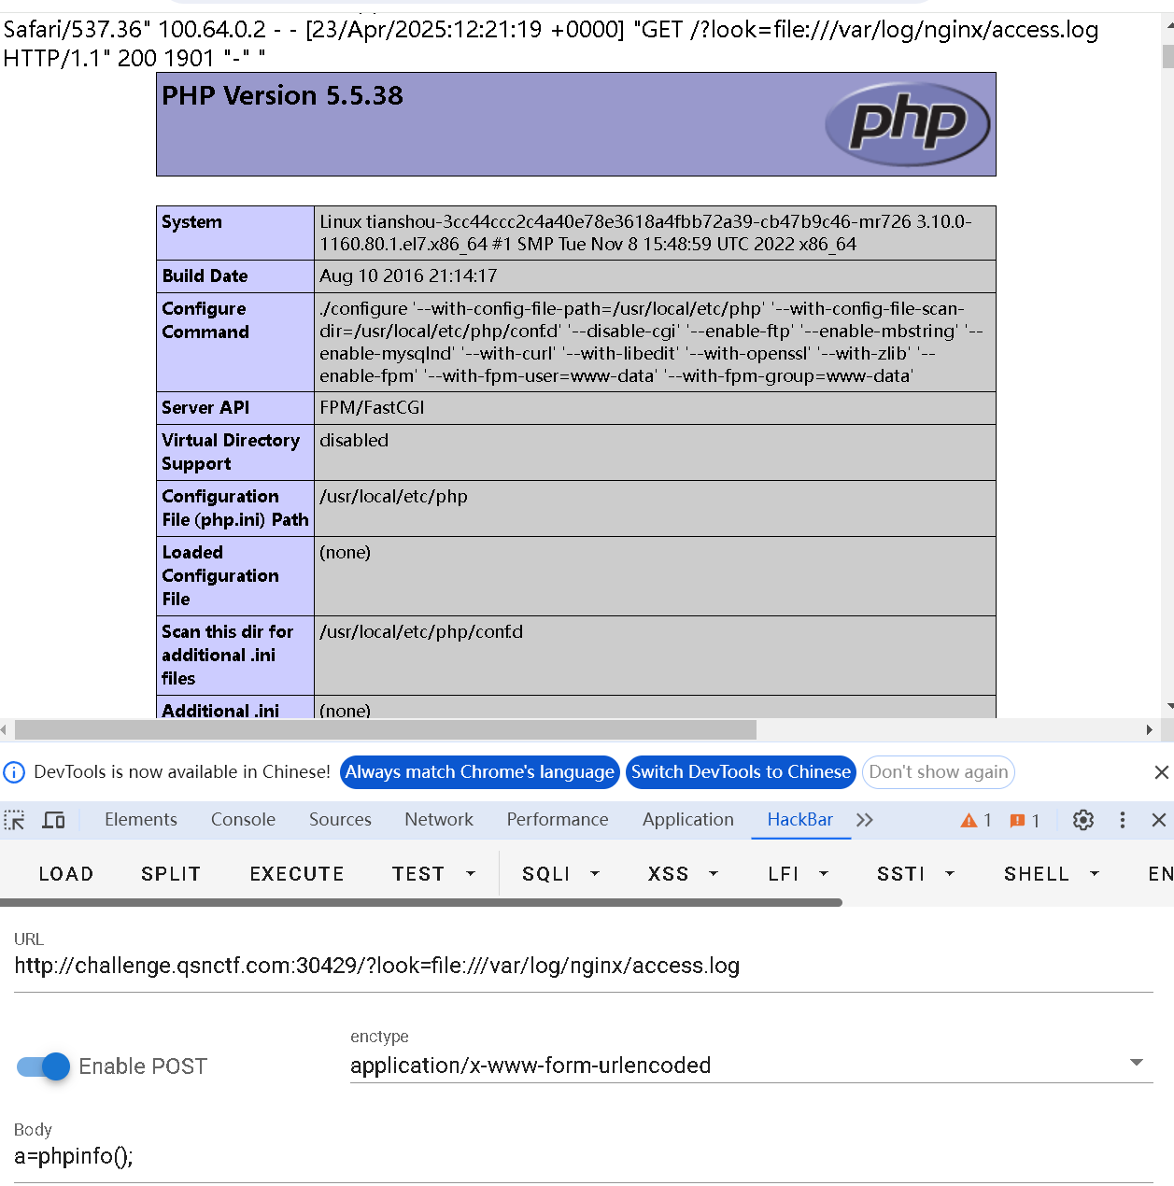Open the enctype dropdown
Viewport: 1174px width, 1186px height.
coord(752,1066)
